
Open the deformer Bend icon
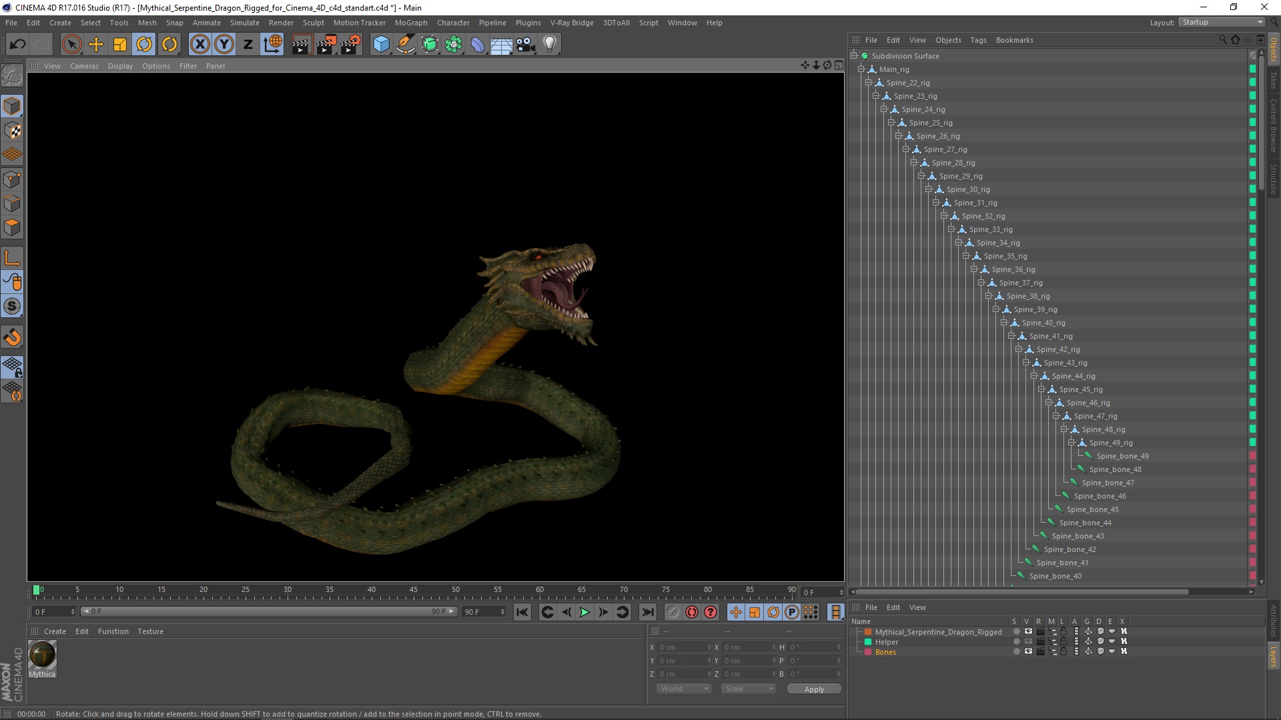point(478,45)
